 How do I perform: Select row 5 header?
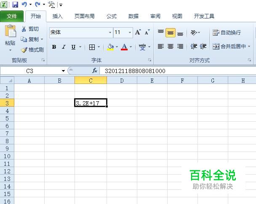(x=7, y=118)
